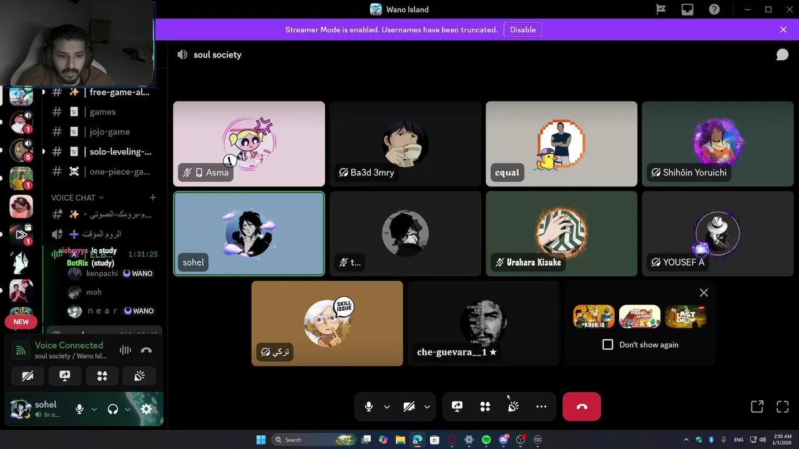Viewport: 799px width, 449px height.
Task: Select Asma's video tile
Action: [249, 144]
